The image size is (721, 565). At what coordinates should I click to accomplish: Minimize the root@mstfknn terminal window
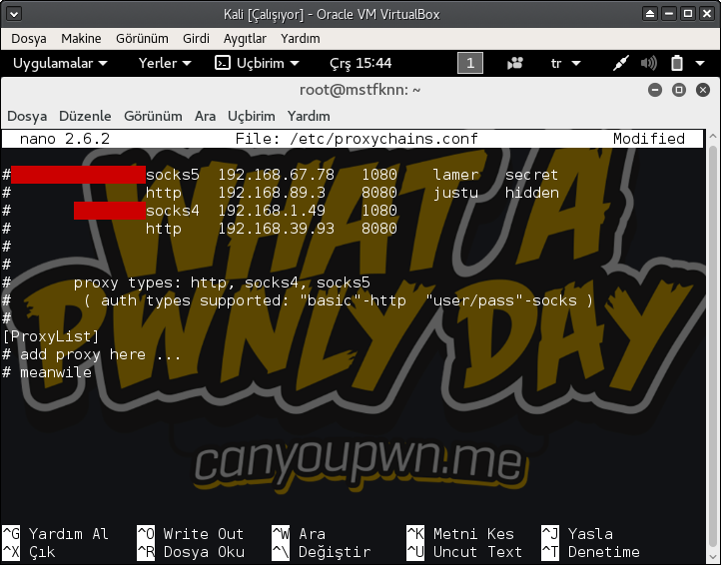[x=656, y=90]
